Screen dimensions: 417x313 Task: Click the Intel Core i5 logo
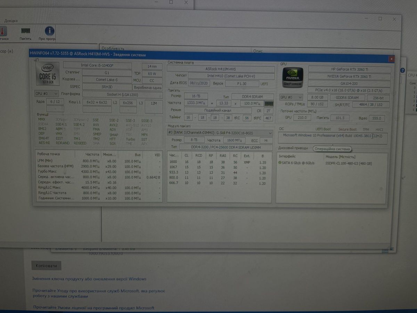[48, 74]
